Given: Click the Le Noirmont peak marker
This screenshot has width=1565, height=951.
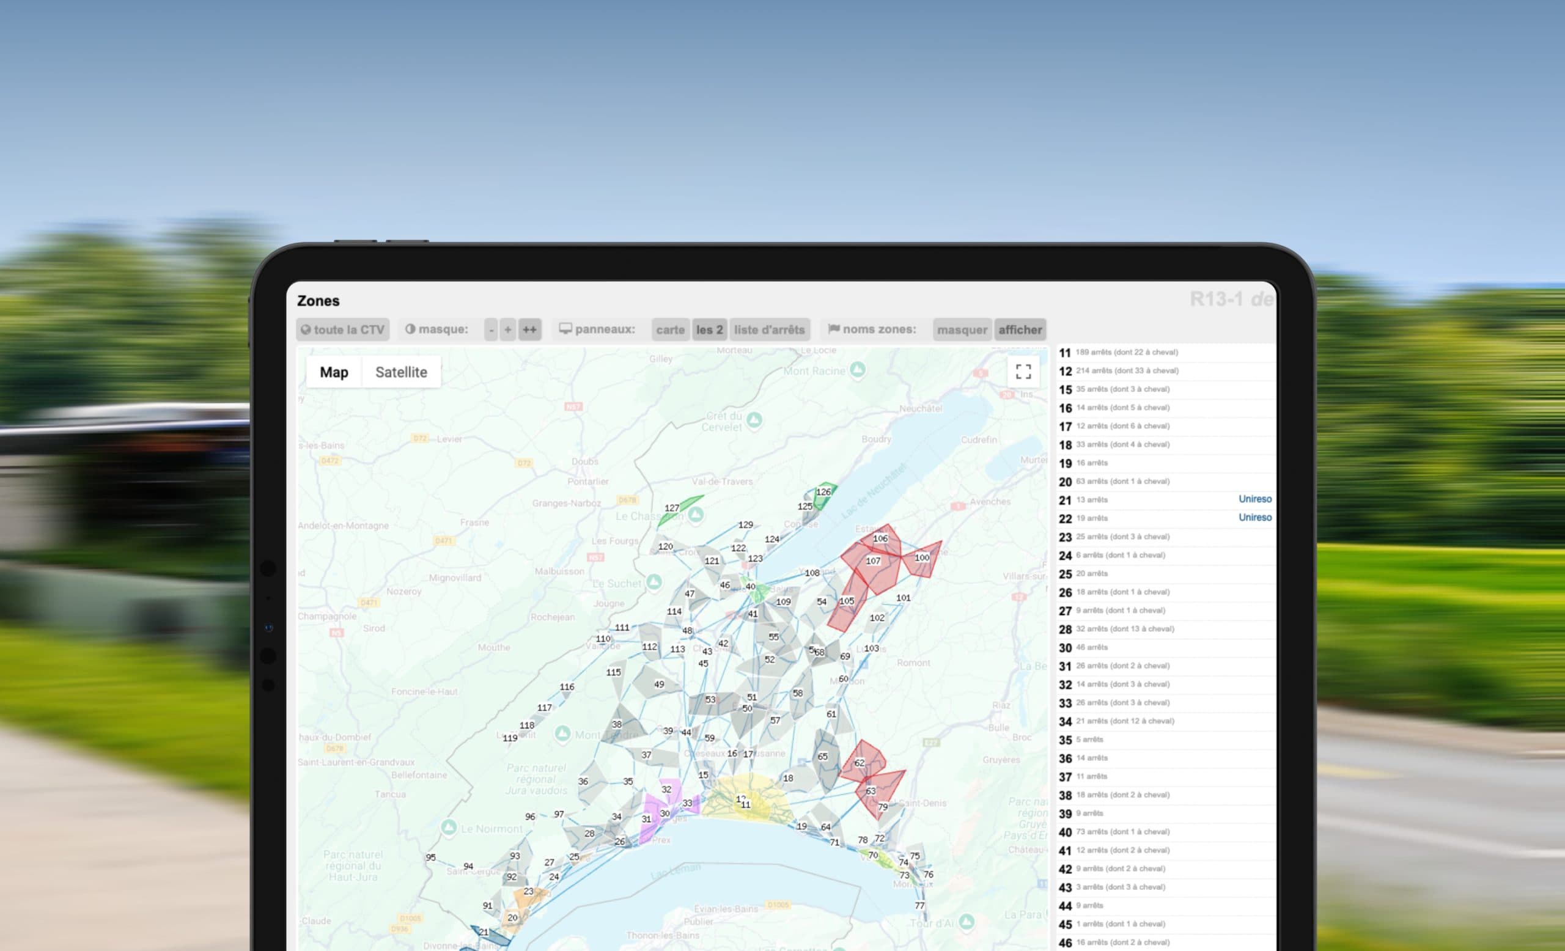Looking at the screenshot, I should [x=449, y=828].
